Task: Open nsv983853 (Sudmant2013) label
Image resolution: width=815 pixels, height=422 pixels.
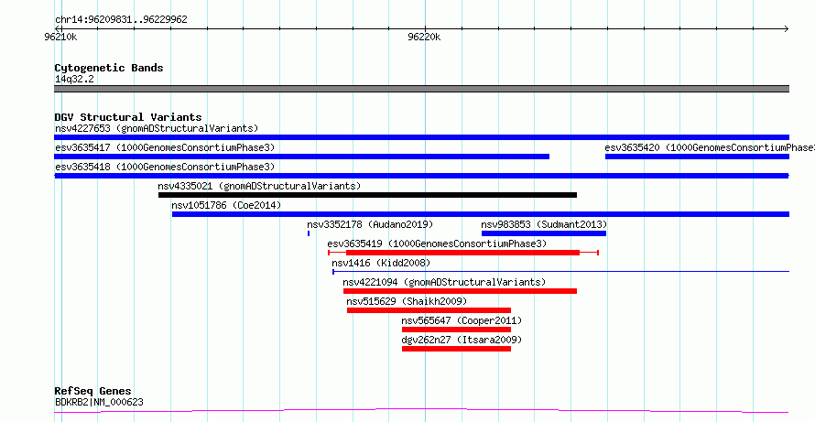Action: 544,224
